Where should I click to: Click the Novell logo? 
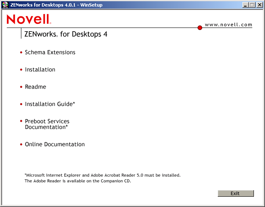(29, 19)
